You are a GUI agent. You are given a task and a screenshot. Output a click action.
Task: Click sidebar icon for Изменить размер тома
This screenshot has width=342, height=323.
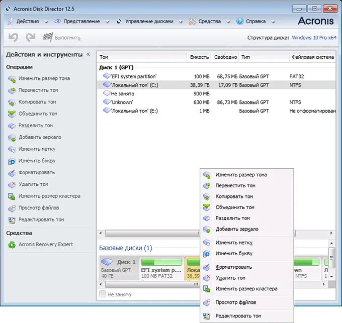point(12,79)
